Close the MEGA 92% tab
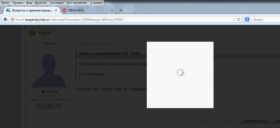 (112, 10)
